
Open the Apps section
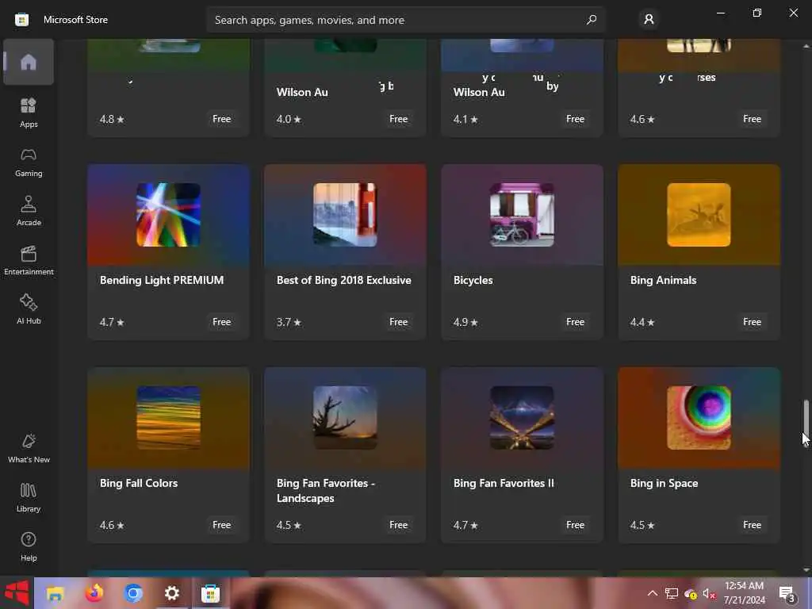[x=29, y=113]
